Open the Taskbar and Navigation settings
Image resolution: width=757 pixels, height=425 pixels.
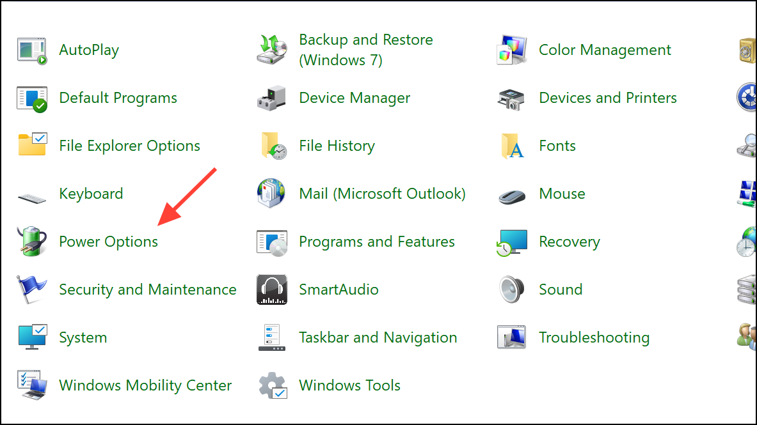[x=378, y=337]
